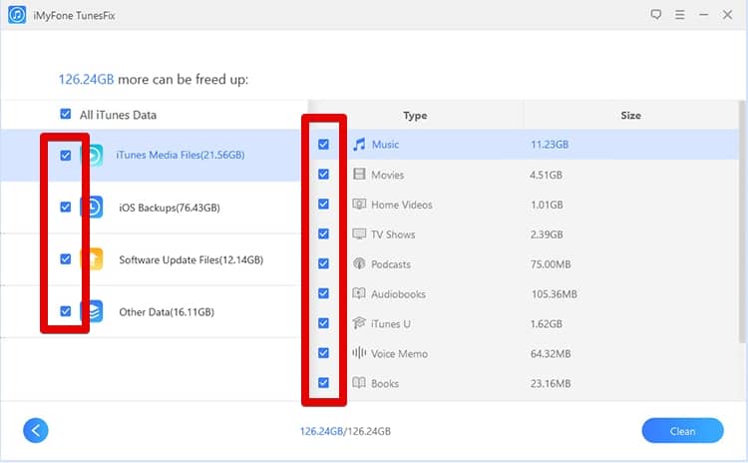The image size is (748, 463).
Task: Click the iOS Backups clock icon
Action: [92, 207]
